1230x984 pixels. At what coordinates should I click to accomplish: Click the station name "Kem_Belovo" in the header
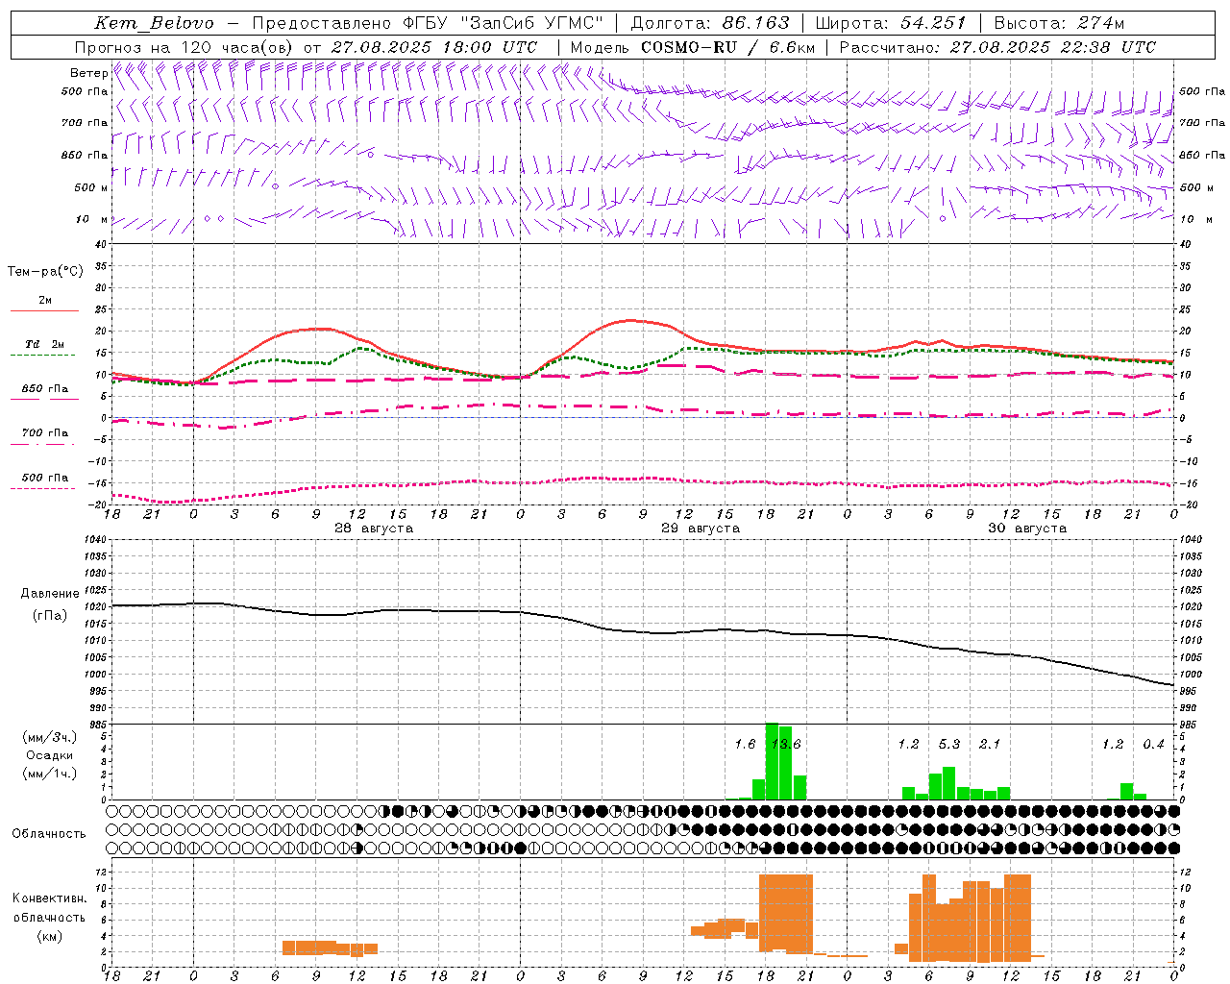tap(155, 23)
